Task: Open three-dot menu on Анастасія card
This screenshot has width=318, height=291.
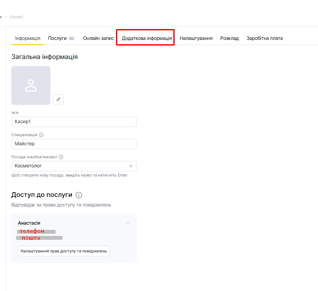Action: 127,223
